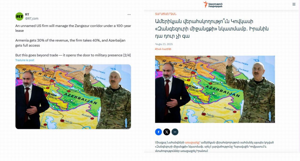Share the article on X
The height and width of the screenshot is (161, 300).
tap(167, 132)
